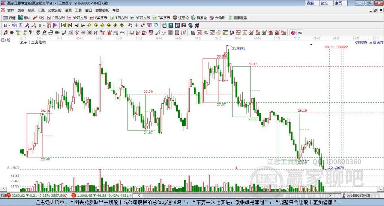Open 赢家服务 dollar-sign service
The image size is (384, 206).
(x=238, y=18)
